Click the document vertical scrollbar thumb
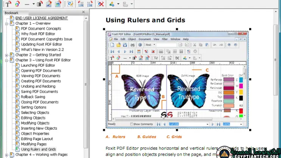The width and height of the screenshot is (281, 158). (x=276, y=60)
